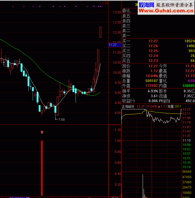Click the 37960 volume axis label
The height and width of the screenshot is (198, 195).
pos(187,182)
